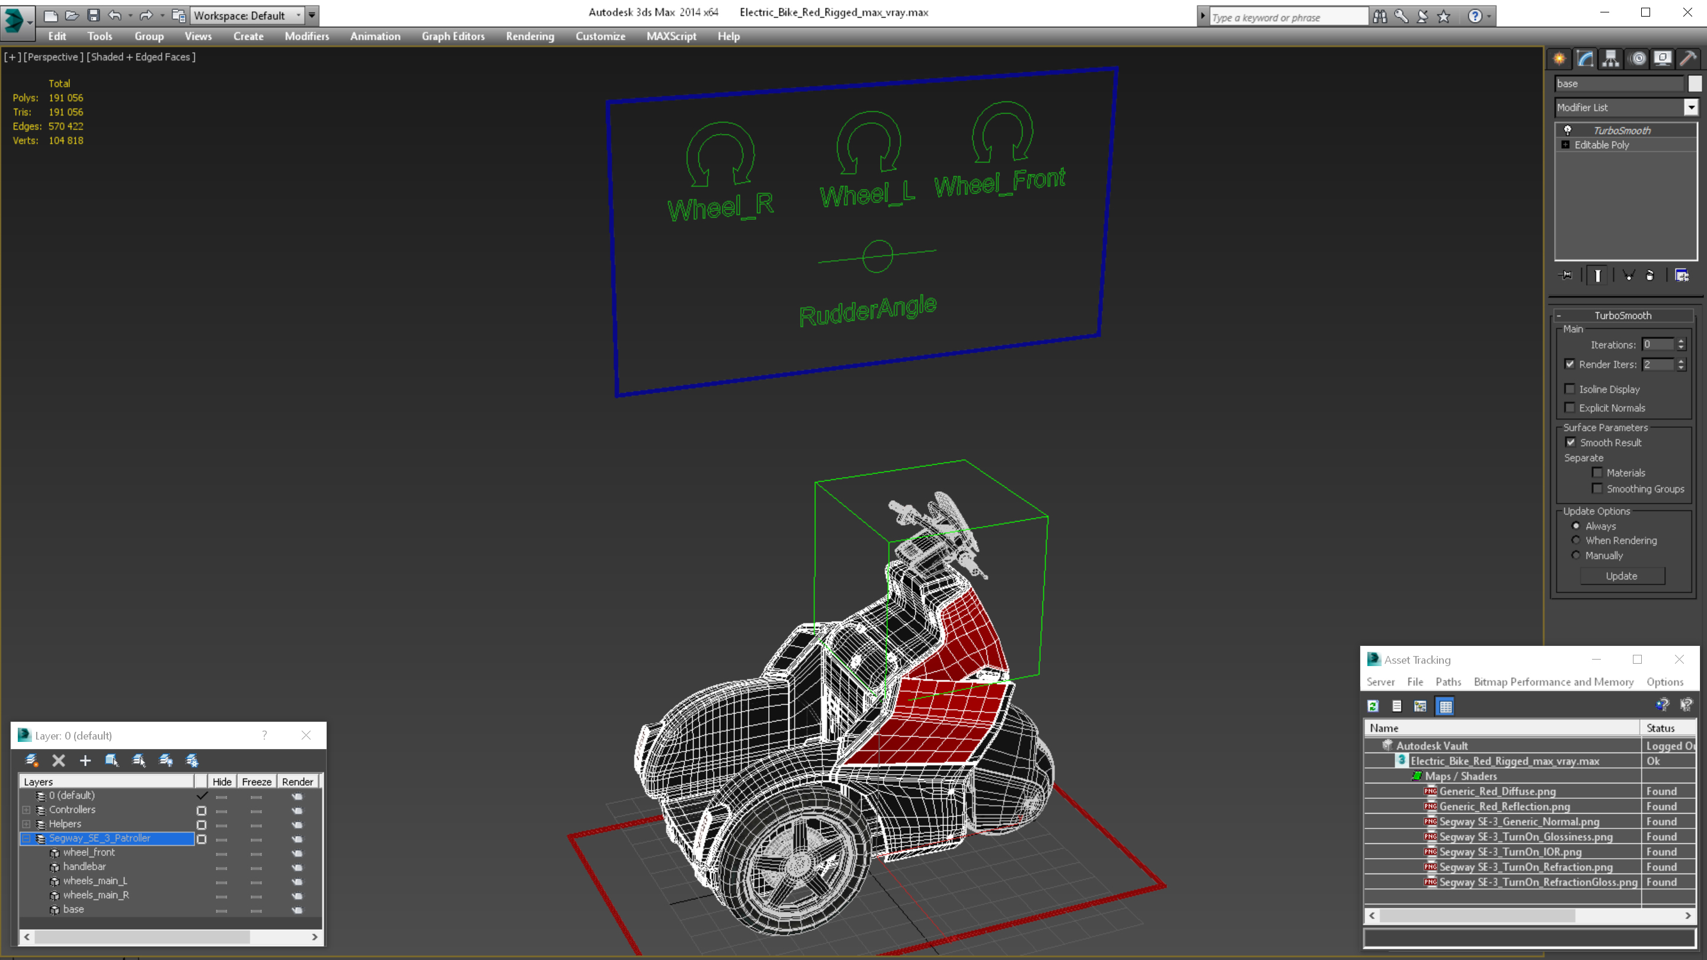Open the Hierarchy command panel tab
The image size is (1707, 960).
[x=1611, y=58]
